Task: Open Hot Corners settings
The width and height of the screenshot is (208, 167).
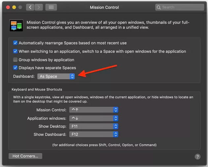Action: (x=25, y=156)
